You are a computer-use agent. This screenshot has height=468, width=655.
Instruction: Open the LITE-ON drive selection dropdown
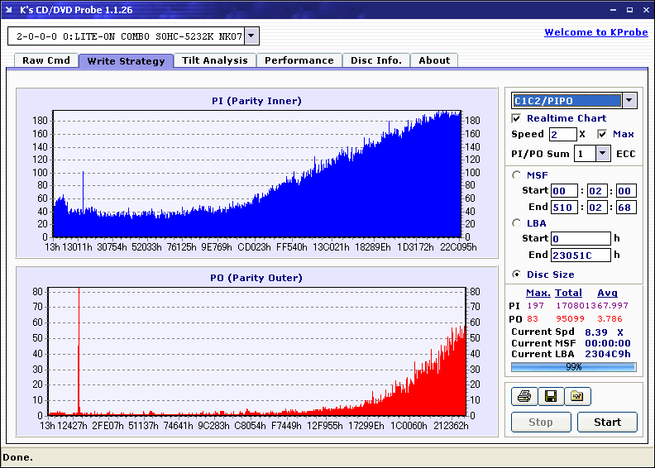(x=251, y=36)
